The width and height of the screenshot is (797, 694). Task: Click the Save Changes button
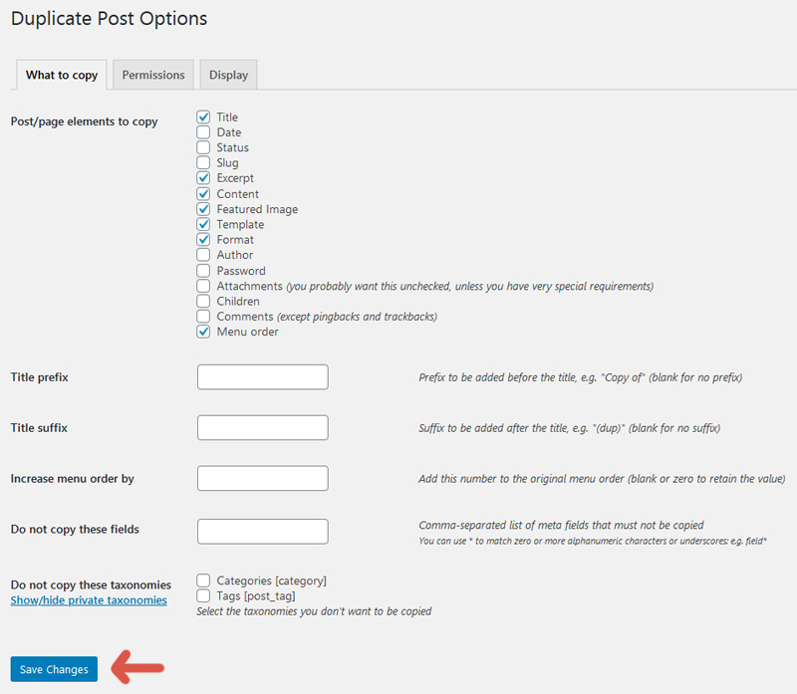[54, 669]
